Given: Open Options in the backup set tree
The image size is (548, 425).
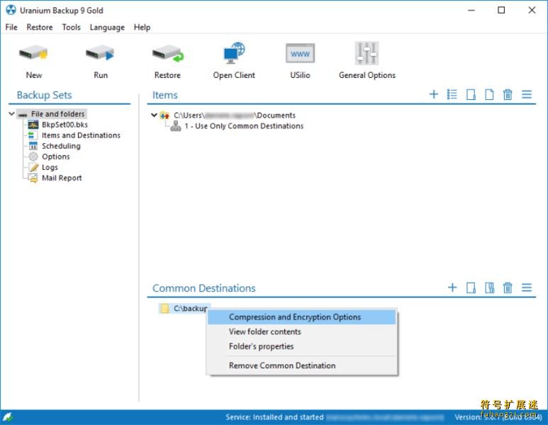Looking at the screenshot, I should (56, 157).
